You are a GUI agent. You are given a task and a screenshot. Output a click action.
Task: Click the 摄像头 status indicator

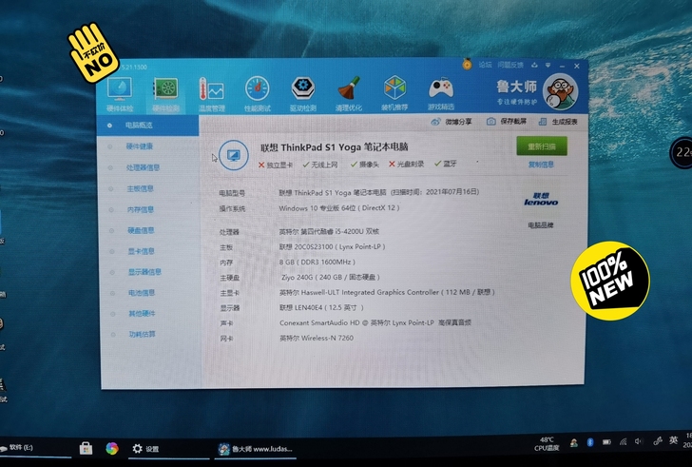point(365,165)
